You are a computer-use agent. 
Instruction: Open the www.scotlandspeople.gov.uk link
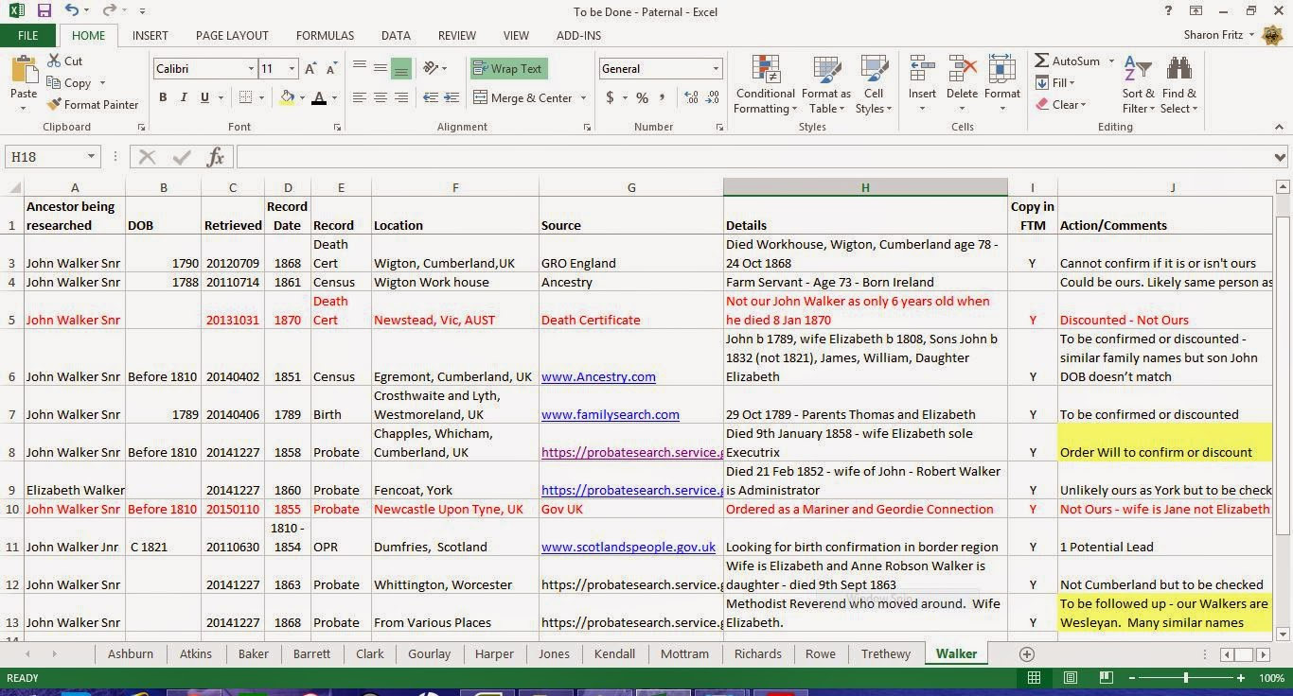click(x=628, y=547)
